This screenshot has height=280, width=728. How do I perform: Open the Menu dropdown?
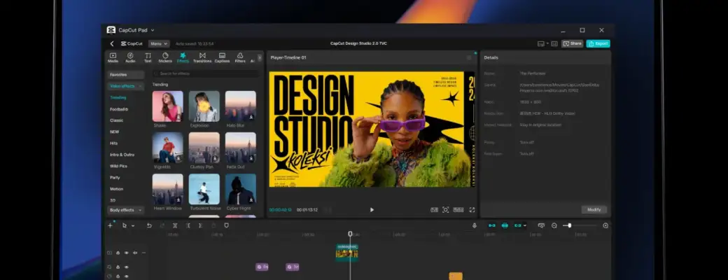pos(159,43)
